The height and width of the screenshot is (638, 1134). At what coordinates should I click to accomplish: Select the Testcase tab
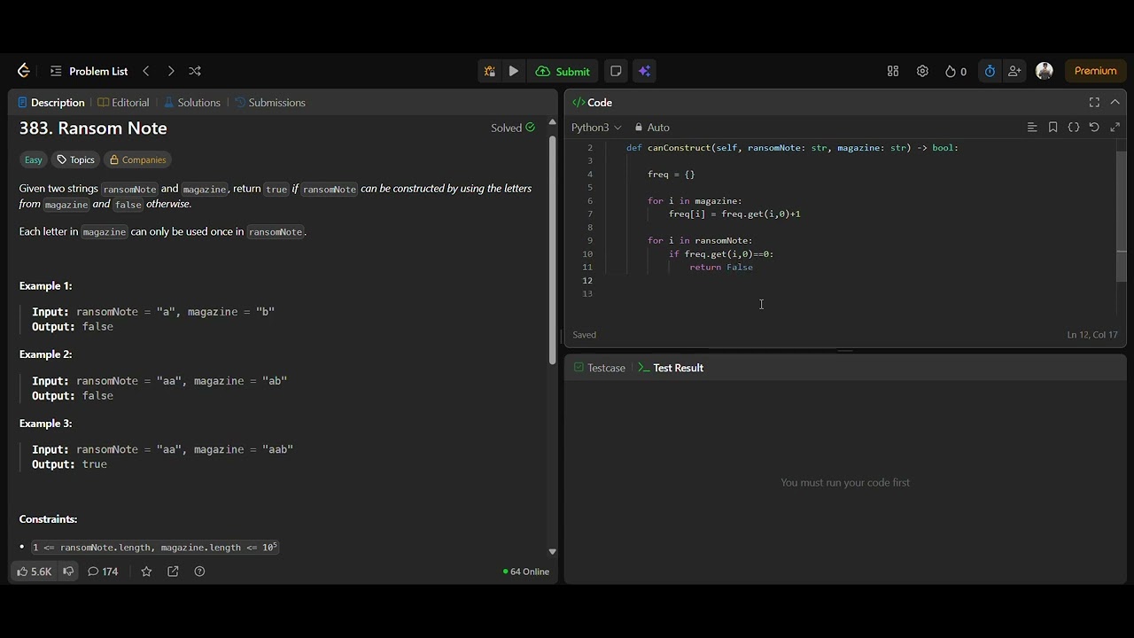pos(600,368)
